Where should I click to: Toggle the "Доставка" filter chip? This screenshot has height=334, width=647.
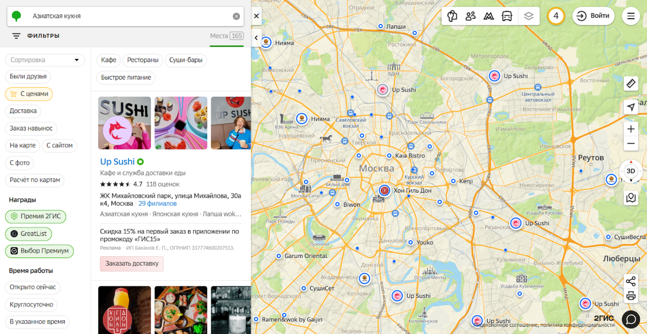tap(23, 111)
